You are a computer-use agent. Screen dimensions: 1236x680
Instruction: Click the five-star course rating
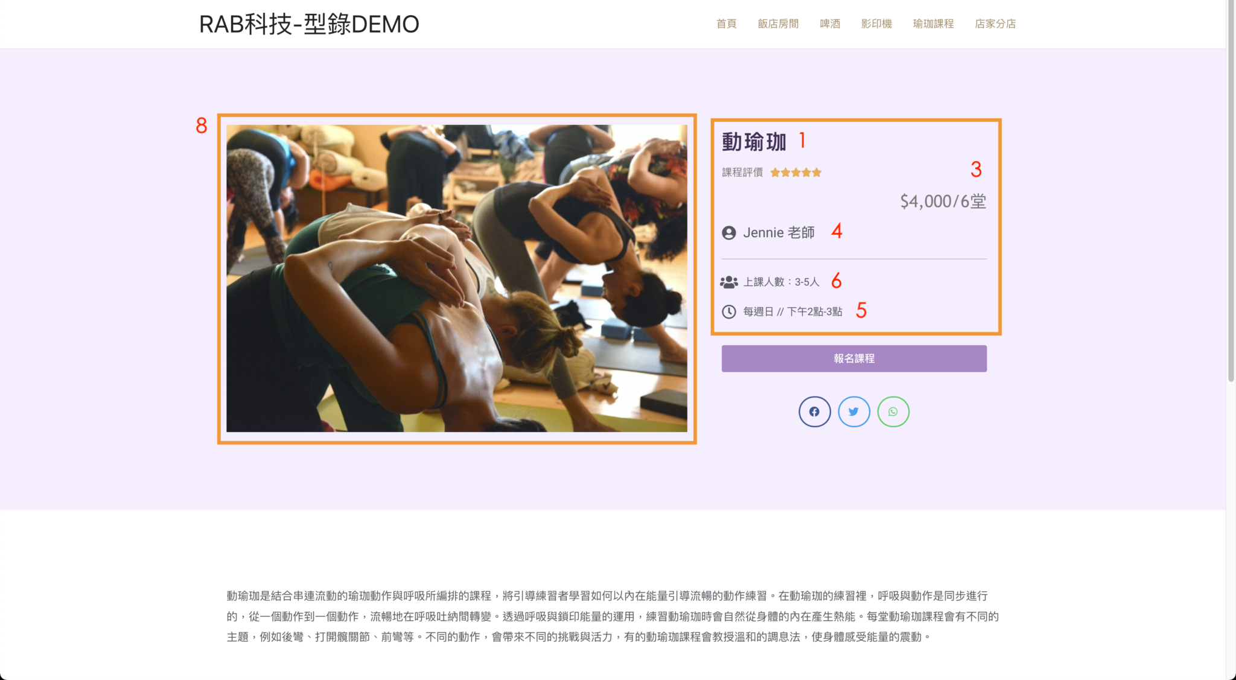795,173
